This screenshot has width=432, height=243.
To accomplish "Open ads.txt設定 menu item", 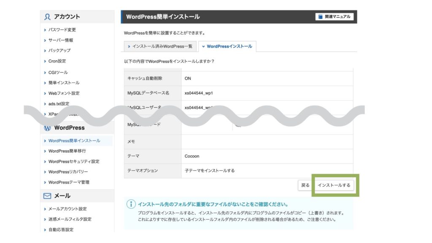I will coord(59,104).
